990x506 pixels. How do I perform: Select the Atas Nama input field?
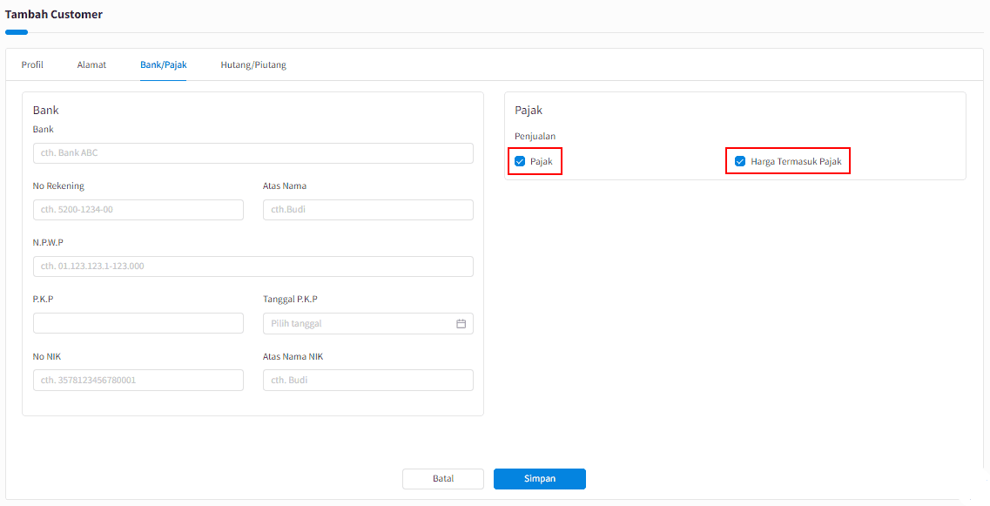(368, 210)
